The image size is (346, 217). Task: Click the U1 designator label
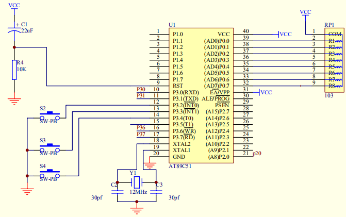pos(172,25)
